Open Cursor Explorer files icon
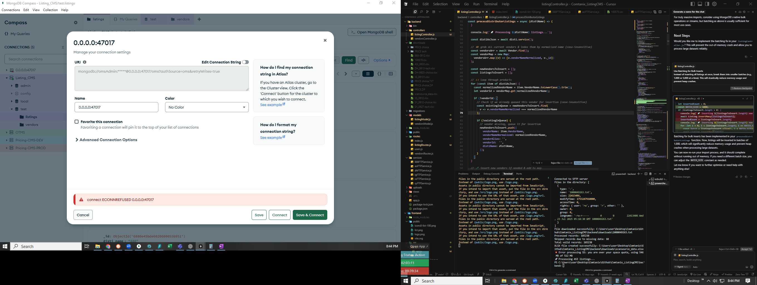This screenshot has height=285, width=757. 415,12
